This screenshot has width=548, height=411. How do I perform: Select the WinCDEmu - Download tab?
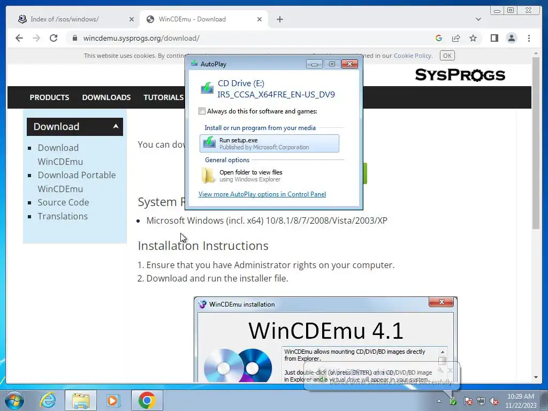(204, 19)
